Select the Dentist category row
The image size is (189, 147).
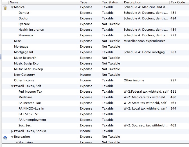click(x=24, y=13)
